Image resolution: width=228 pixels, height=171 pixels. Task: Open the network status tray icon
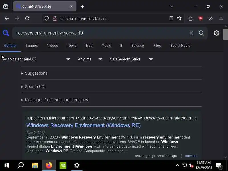click(x=184, y=165)
